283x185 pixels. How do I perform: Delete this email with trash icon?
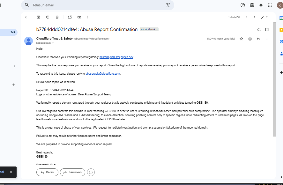(57, 17)
